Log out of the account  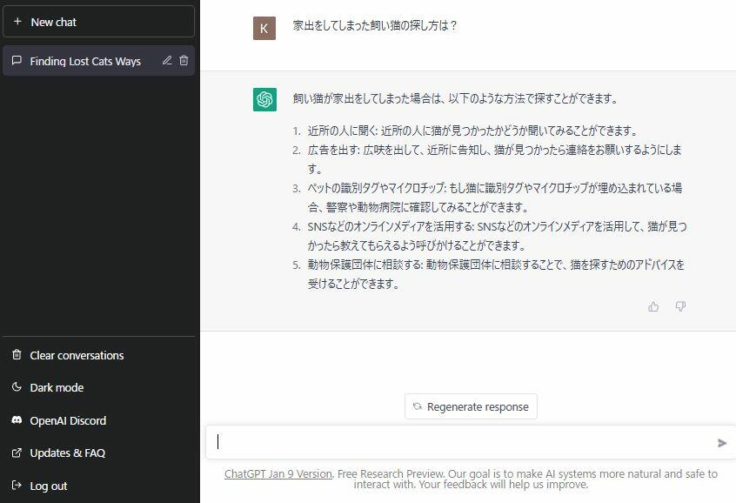pyautogui.click(x=48, y=486)
